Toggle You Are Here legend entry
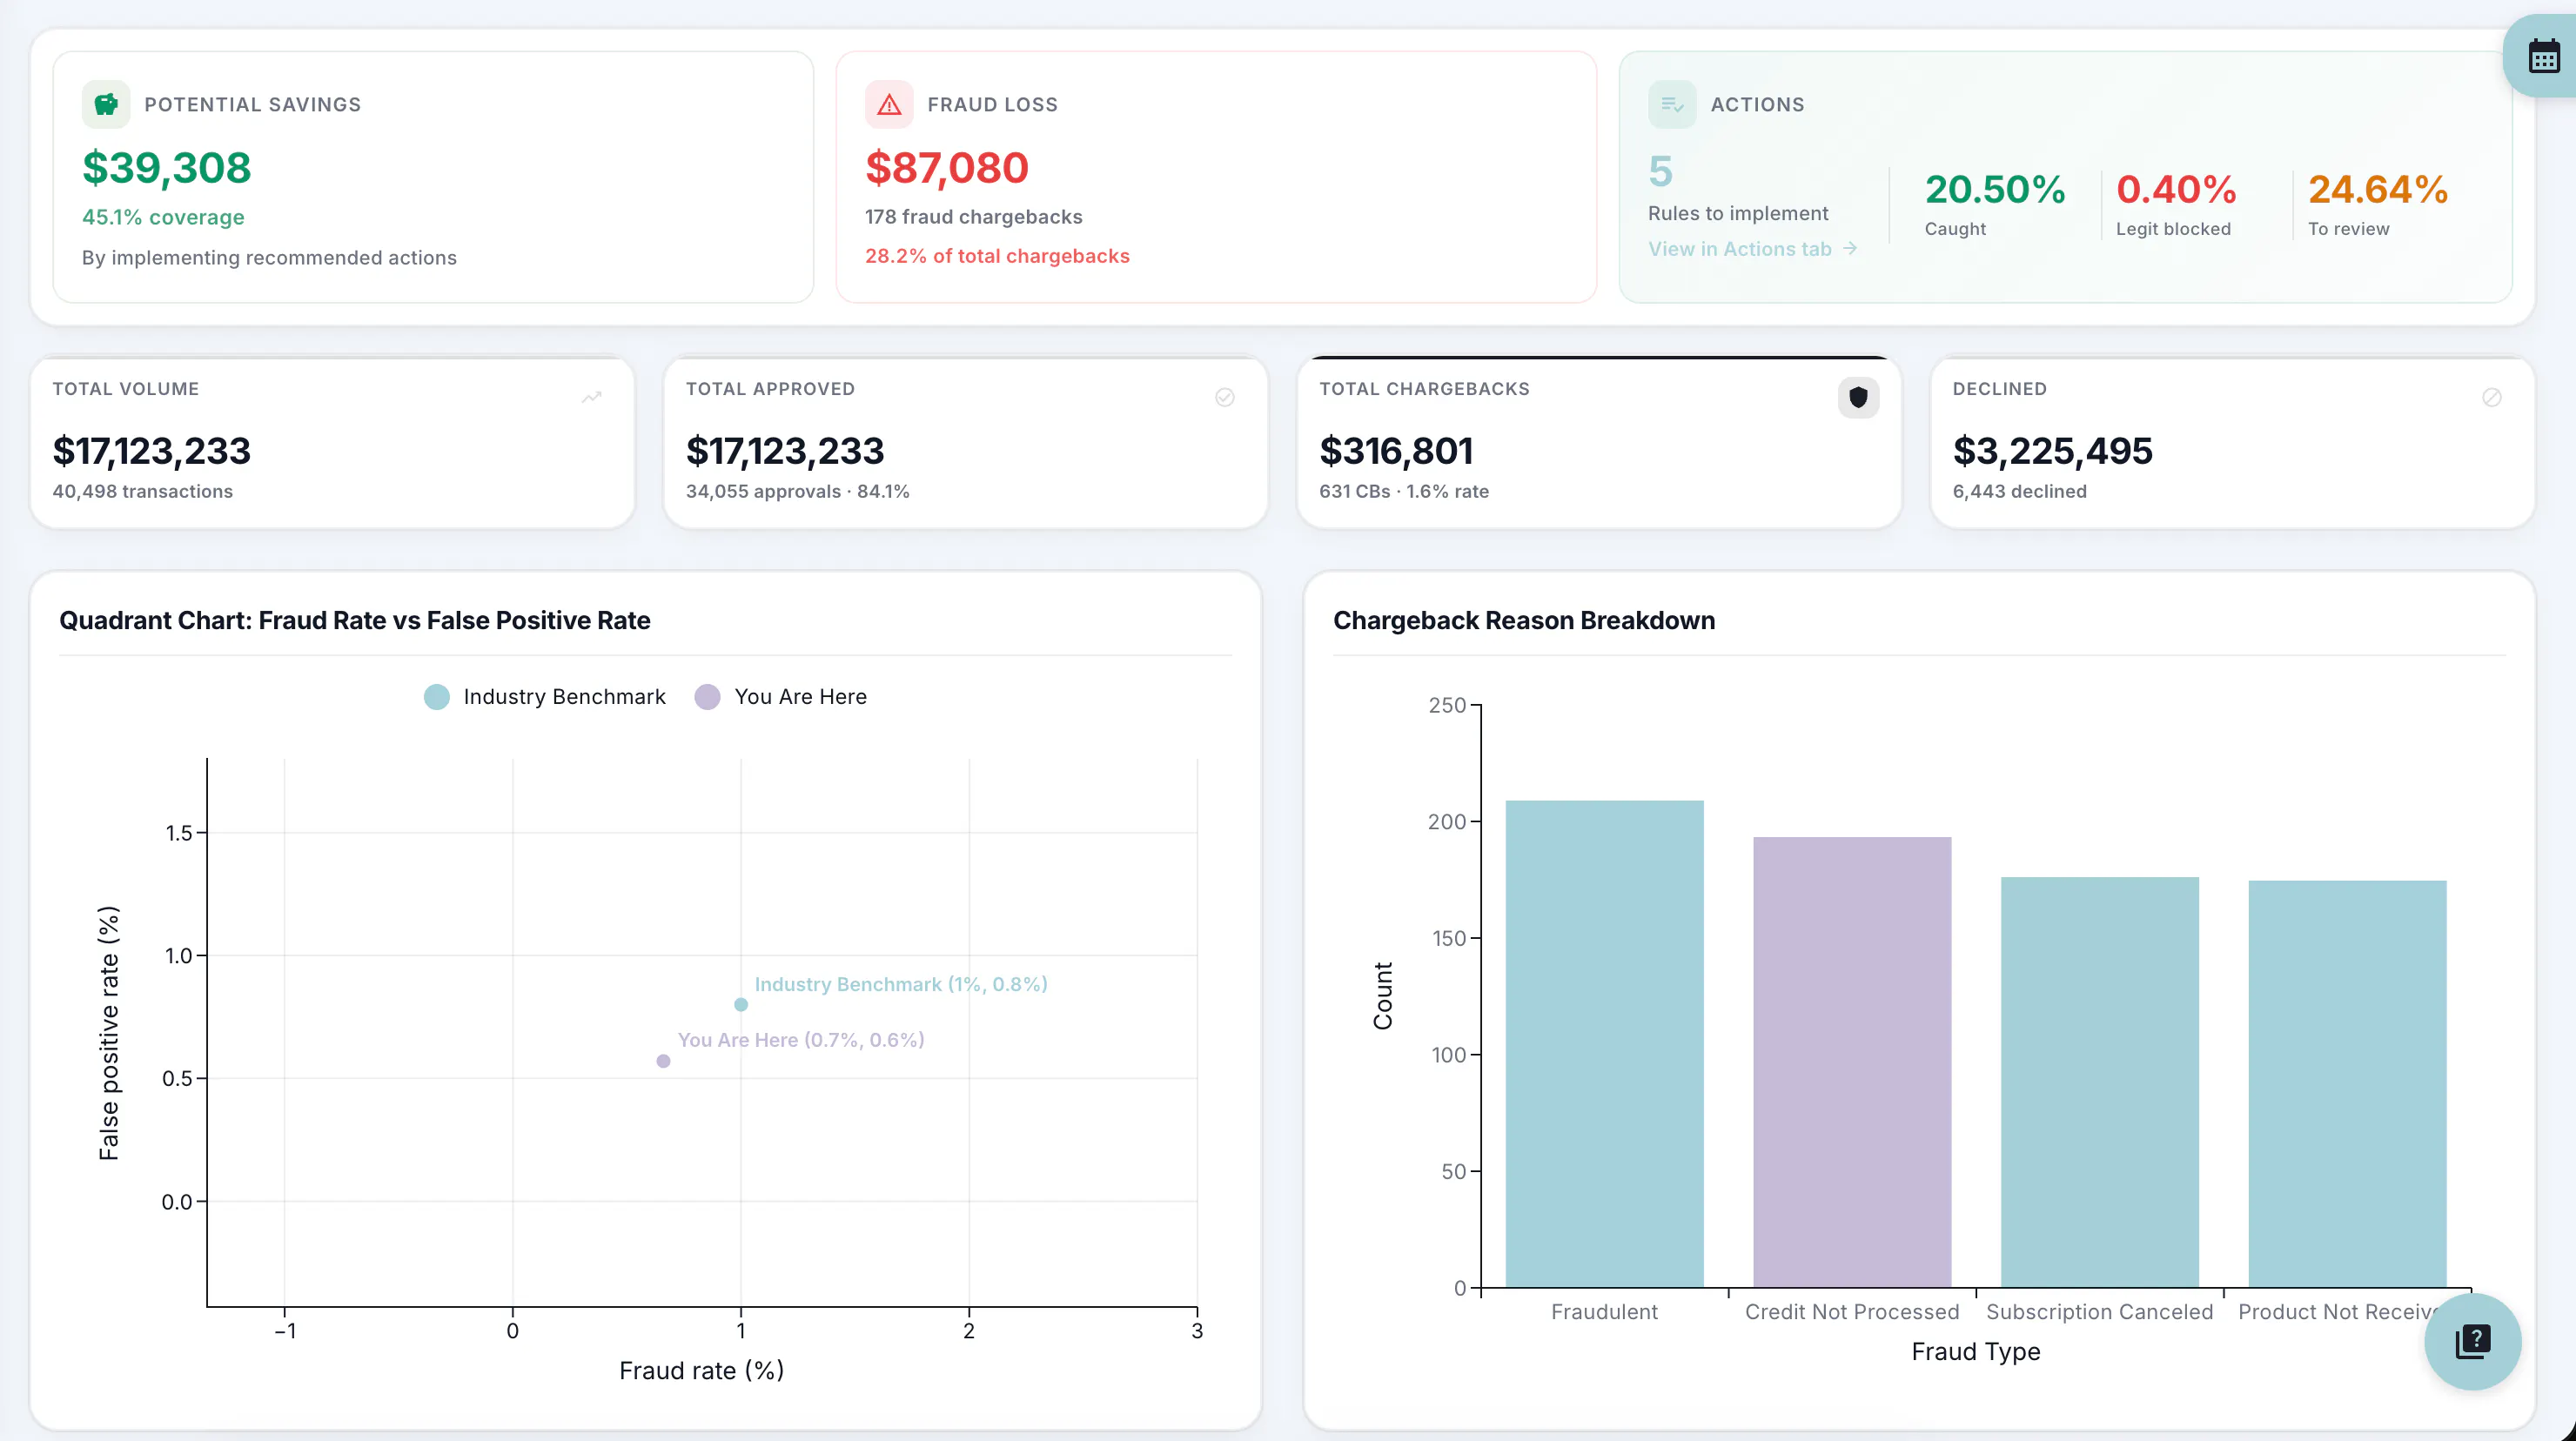 pos(781,697)
